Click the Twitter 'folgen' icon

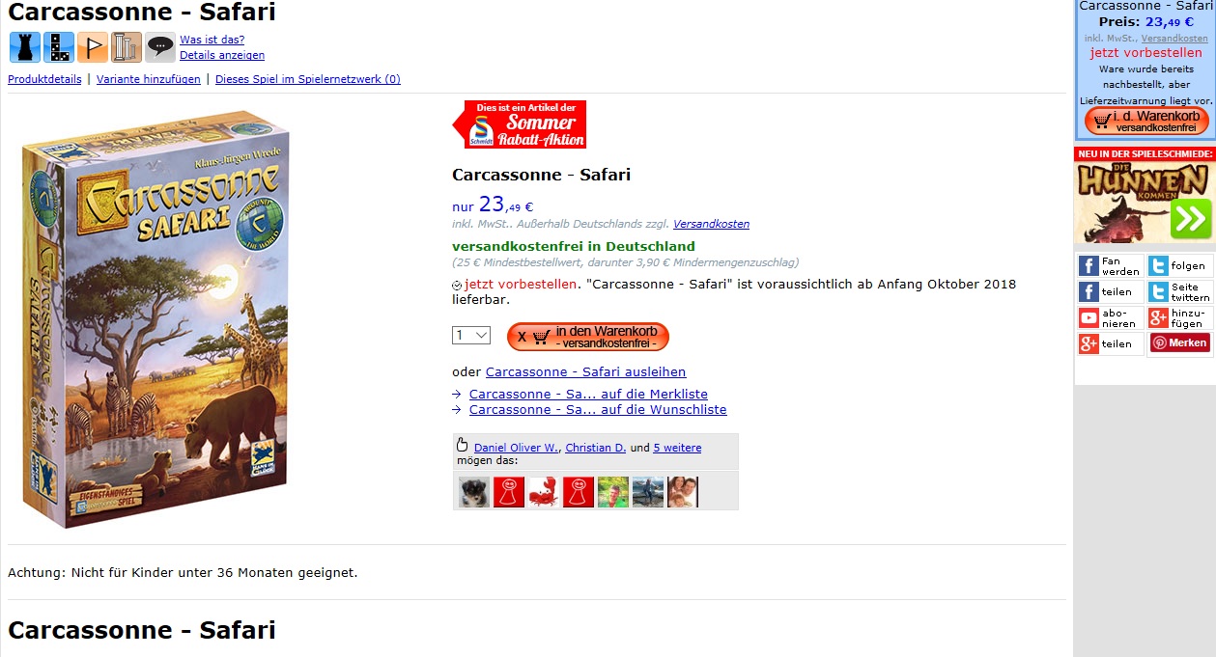coord(1158,266)
